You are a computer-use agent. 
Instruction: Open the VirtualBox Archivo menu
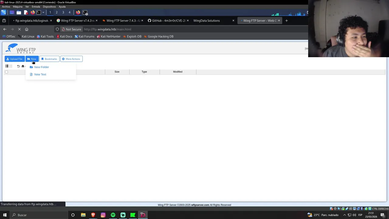6,7
